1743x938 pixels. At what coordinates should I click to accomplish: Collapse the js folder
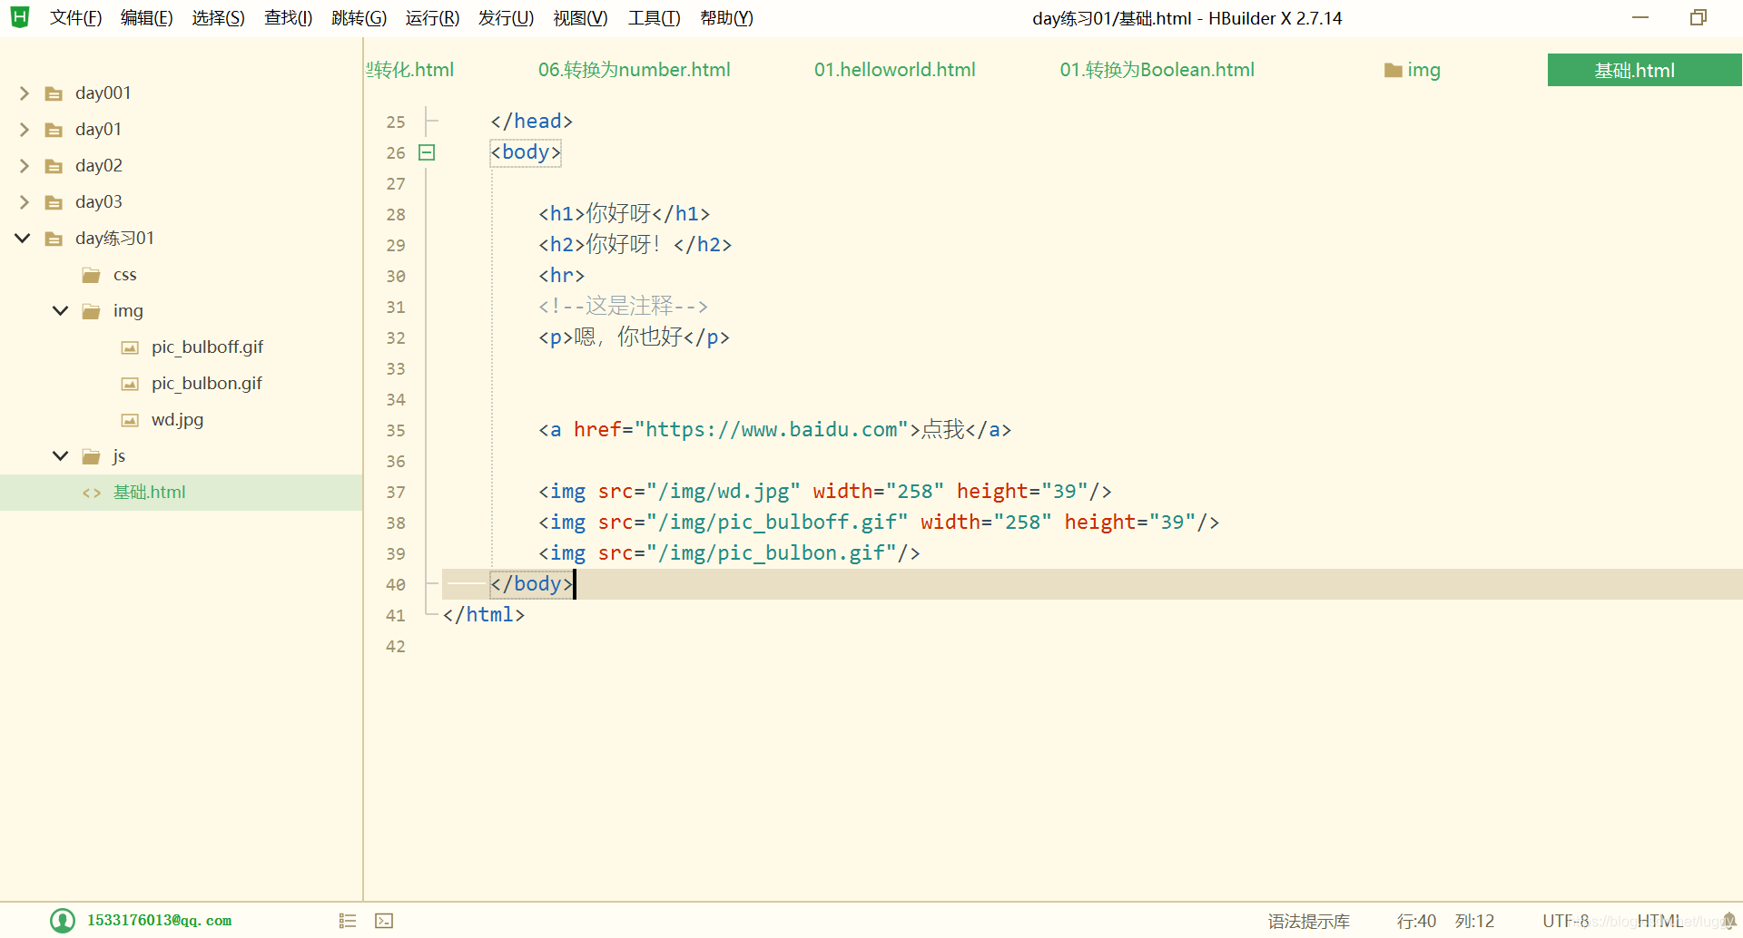60,455
